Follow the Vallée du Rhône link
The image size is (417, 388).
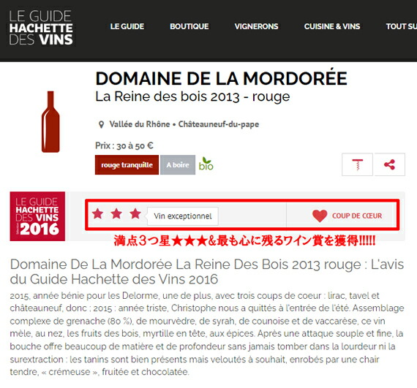coord(140,124)
